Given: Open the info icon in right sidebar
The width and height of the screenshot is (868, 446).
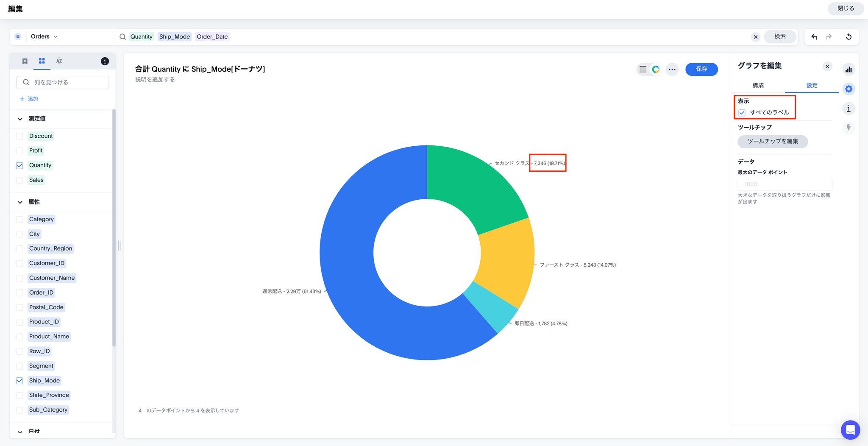Looking at the screenshot, I should pyautogui.click(x=849, y=109).
